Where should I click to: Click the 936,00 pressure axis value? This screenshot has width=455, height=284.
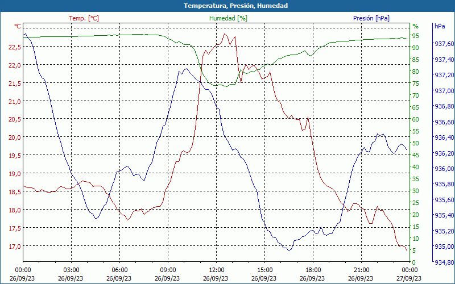point(444,169)
